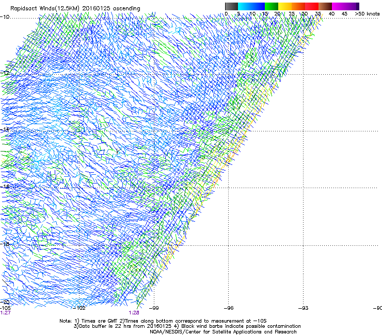Click the -18 latitude axis label
Viewport: 382px width, 335px height.
(x=5, y=244)
